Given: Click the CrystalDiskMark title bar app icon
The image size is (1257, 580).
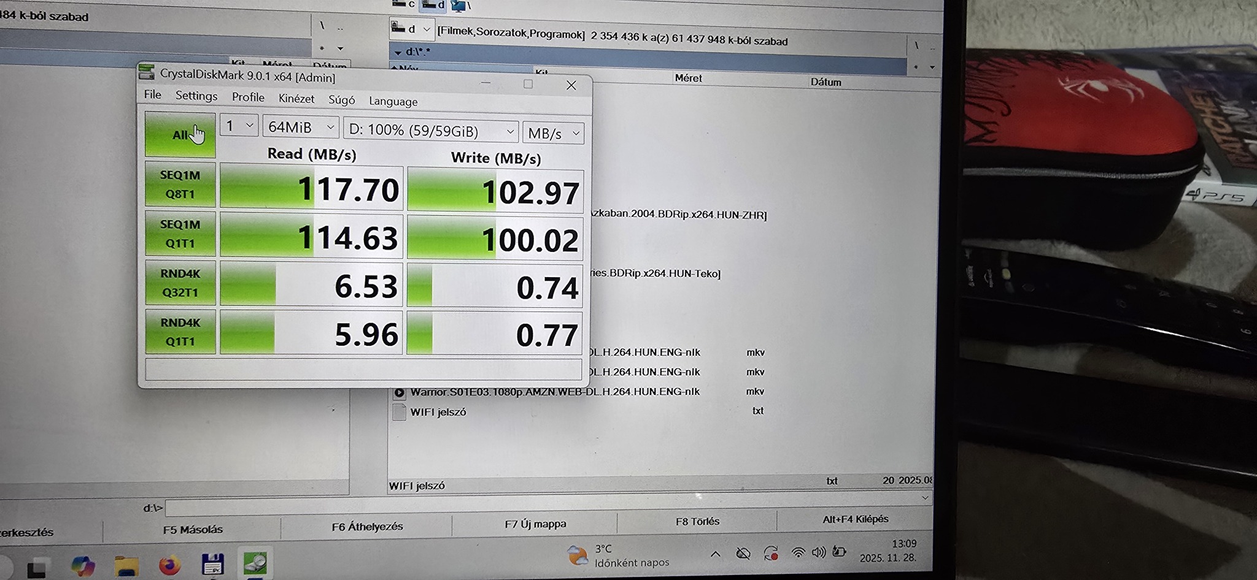Looking at the screenshot, I should [x=147, y=72].
